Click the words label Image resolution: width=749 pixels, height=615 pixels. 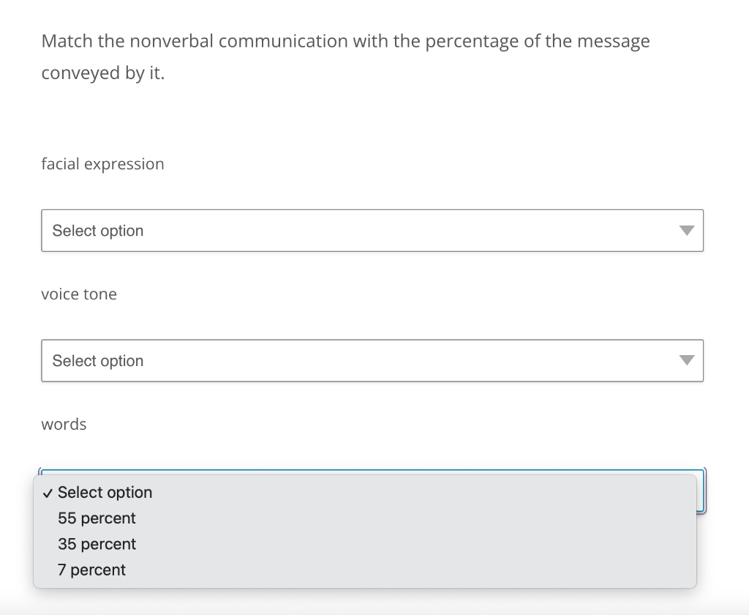pos(64,424)
